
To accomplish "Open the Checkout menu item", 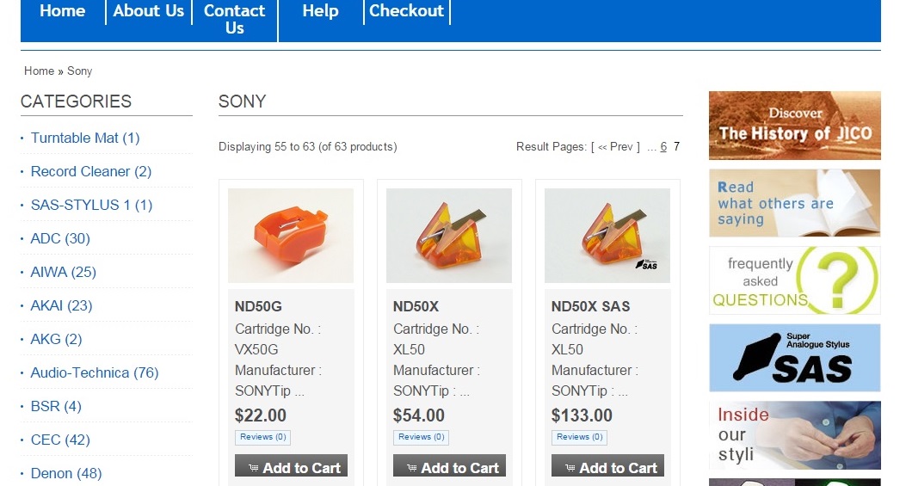I will (406, 11).
